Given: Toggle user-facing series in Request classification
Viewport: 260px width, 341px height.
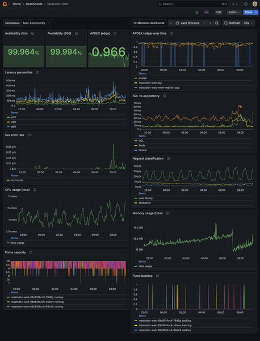Looking at the screenshot, I should point(145,198).
